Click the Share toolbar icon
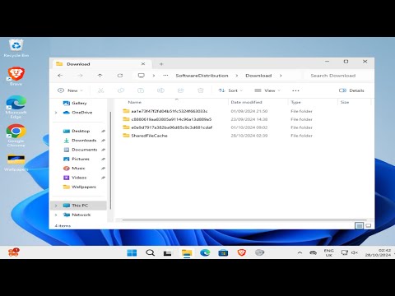The width and height of the screenshot is (395, 296). coord(180,90)
